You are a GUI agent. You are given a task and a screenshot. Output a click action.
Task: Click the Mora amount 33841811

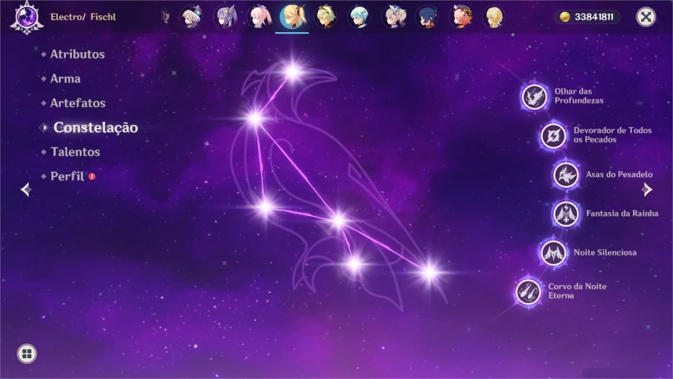click(594, 17)
